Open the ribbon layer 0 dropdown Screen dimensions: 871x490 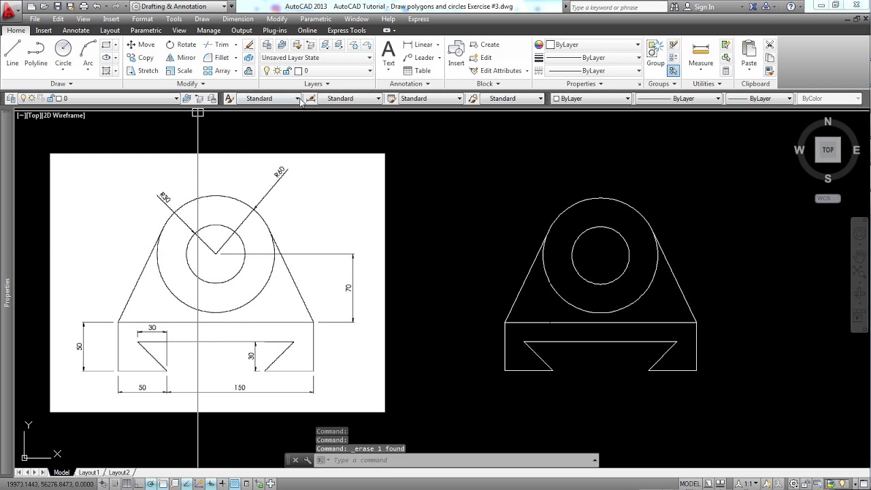(x=316, y=71)
